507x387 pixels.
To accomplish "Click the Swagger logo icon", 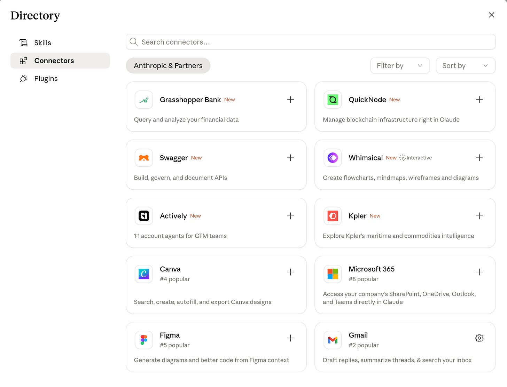I will pos(144,158).
